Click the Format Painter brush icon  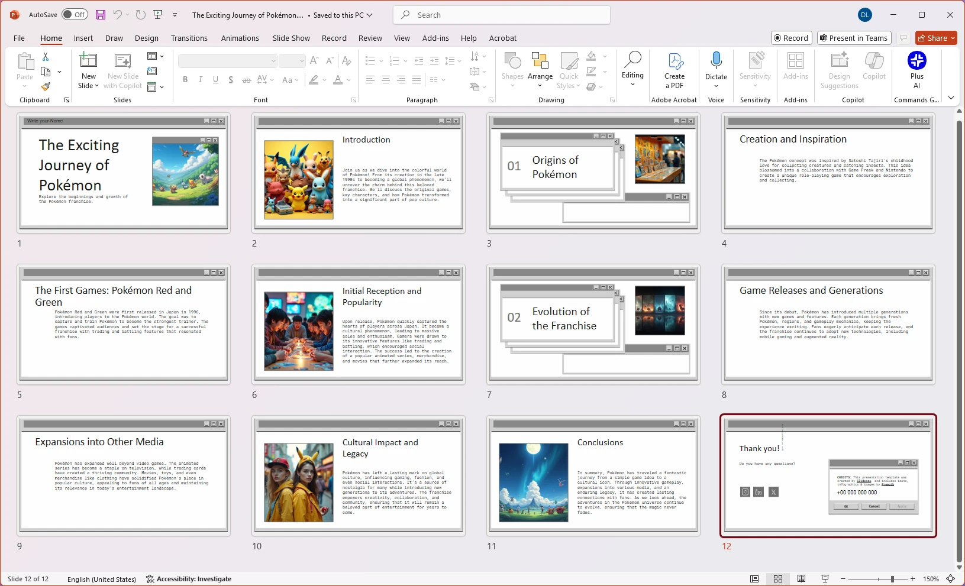pyautogui.click(x=46, y=86)
